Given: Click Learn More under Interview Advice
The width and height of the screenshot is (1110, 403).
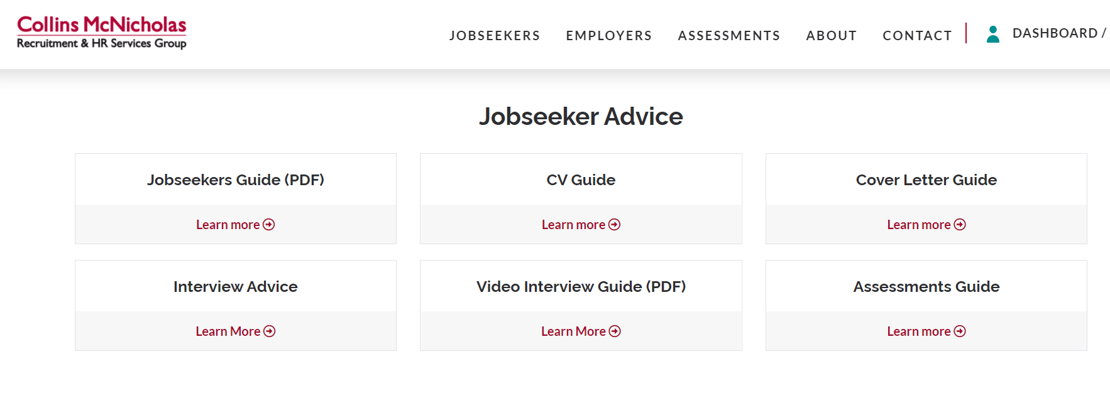Looking at the screenshot, I should click(228, 331).
